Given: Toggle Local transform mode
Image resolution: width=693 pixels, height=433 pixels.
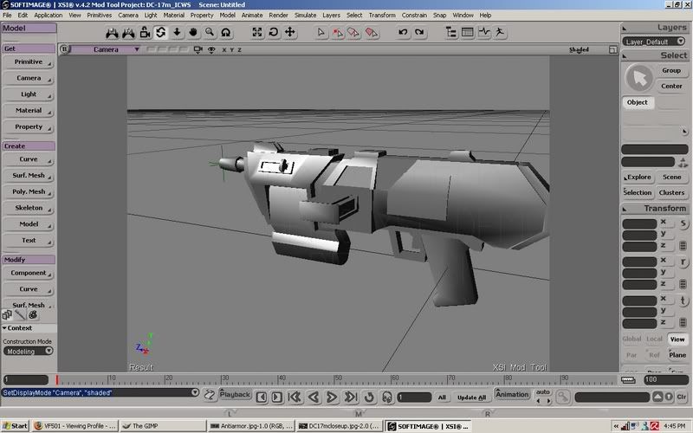Looking at the screenshot, I should click(x=654, y=339).
